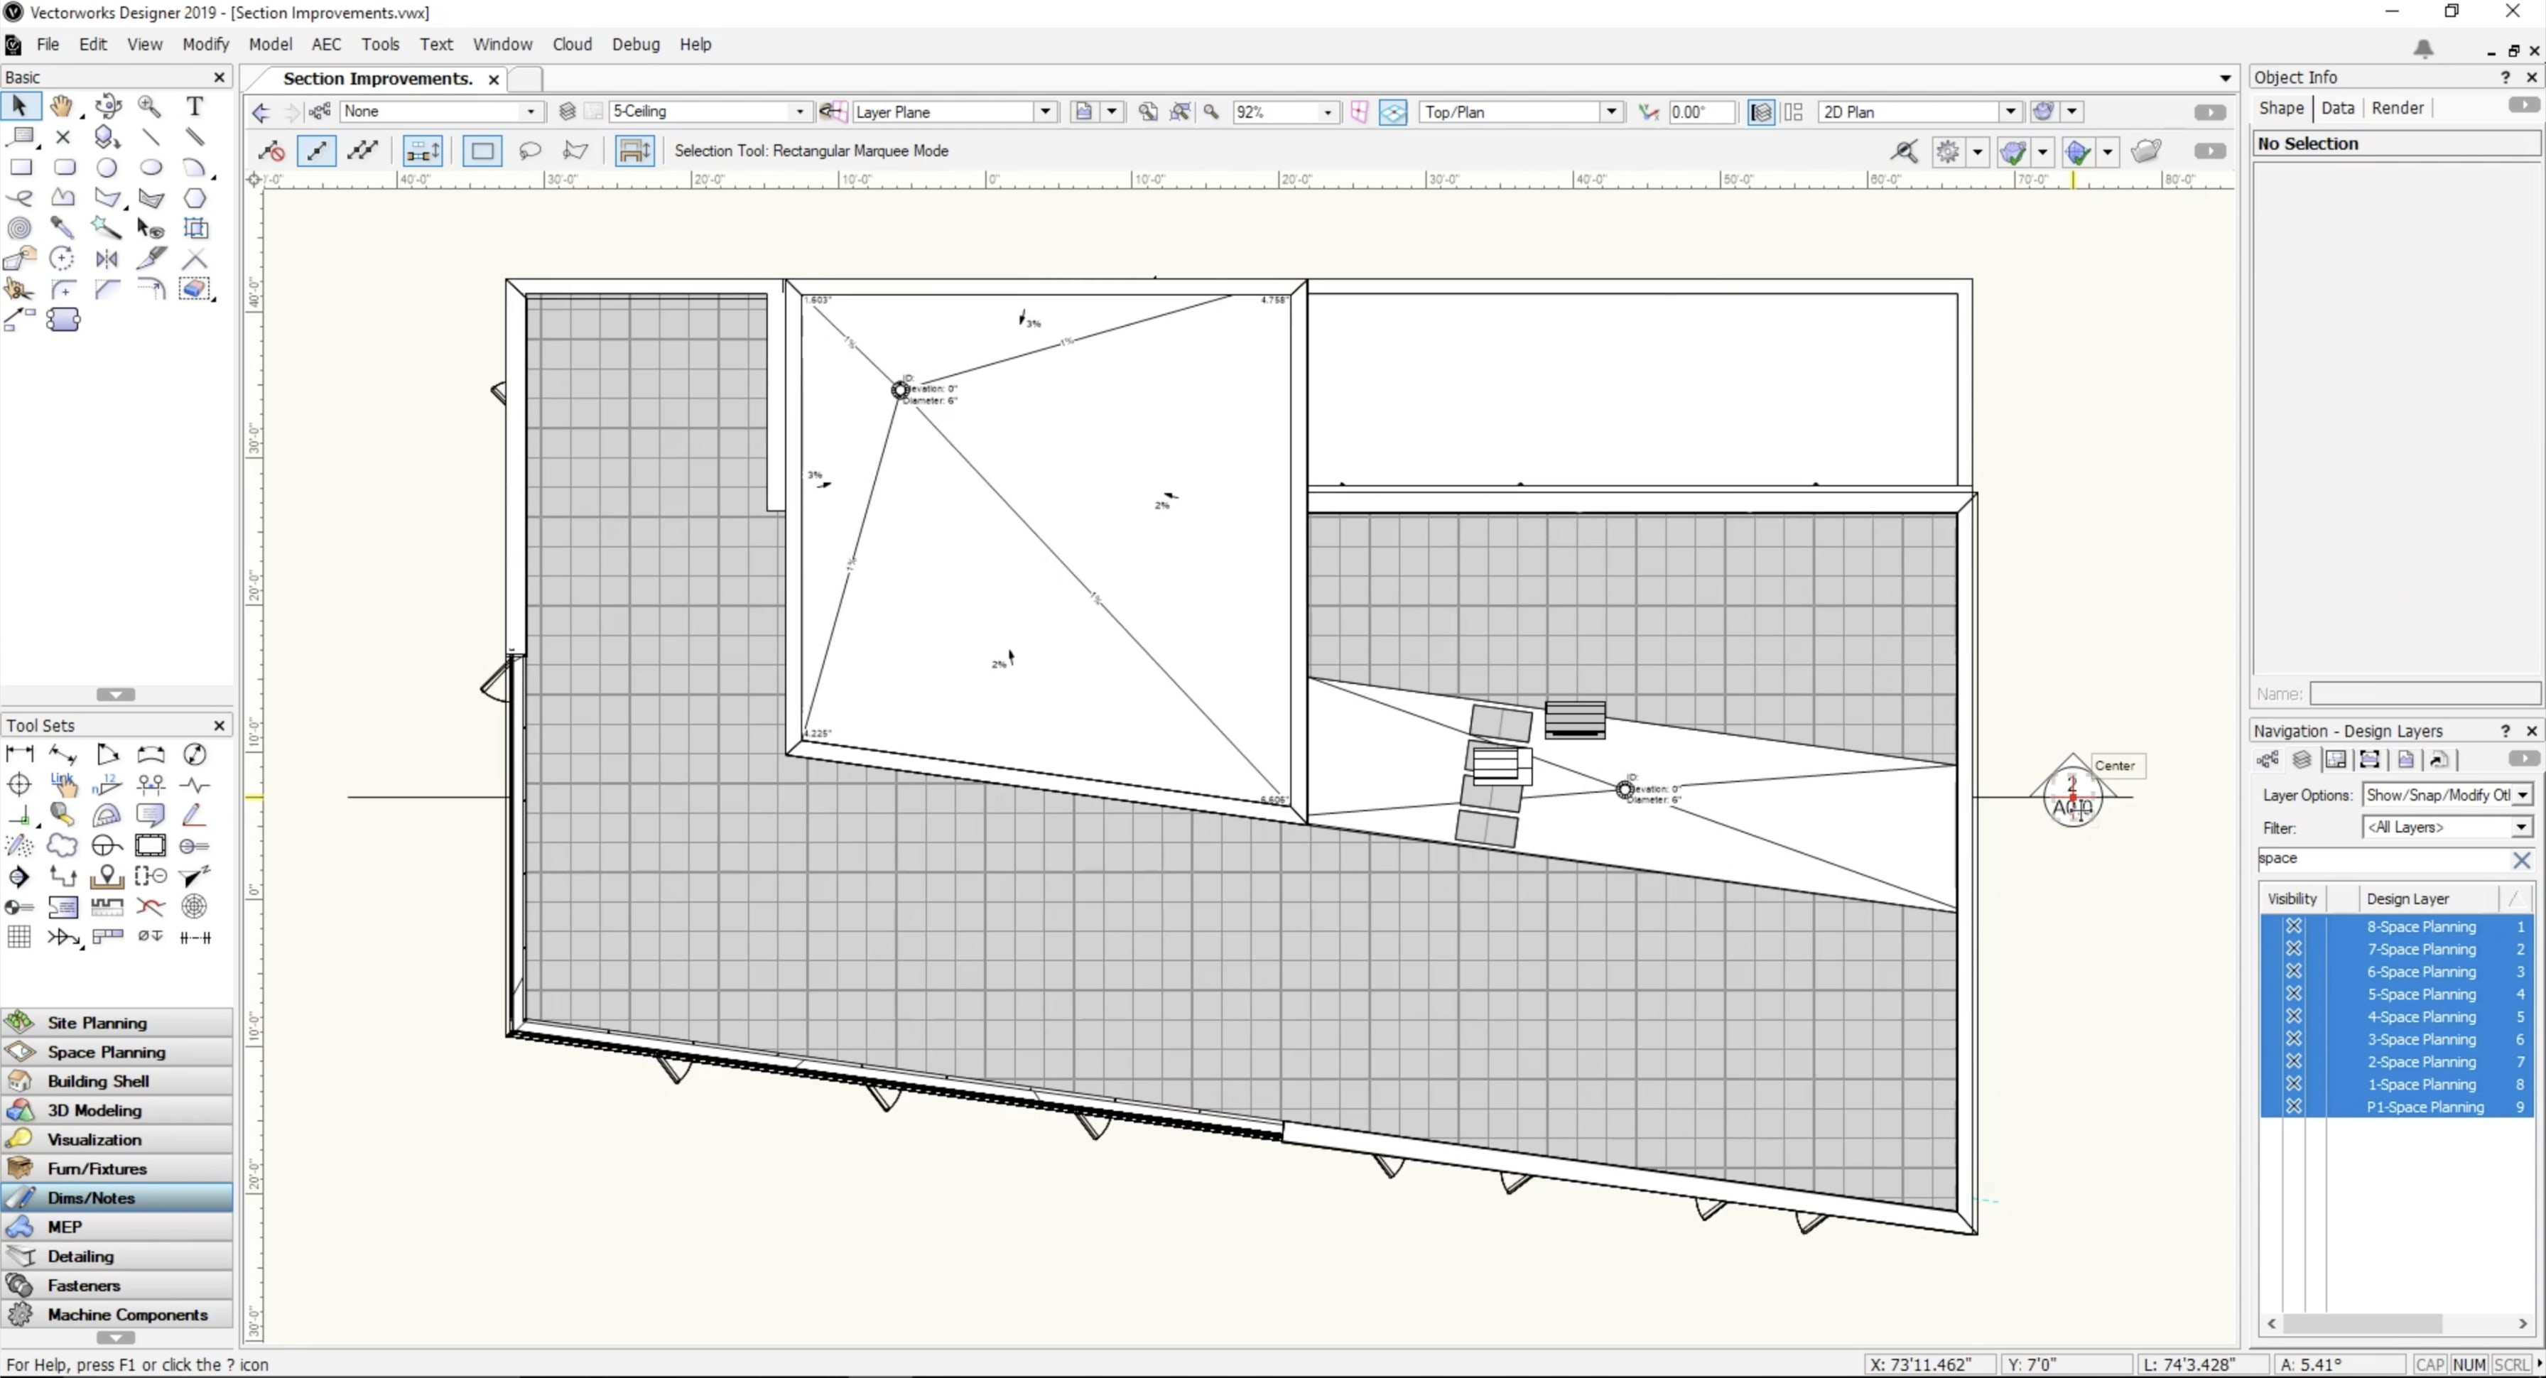
Task: Select the Spiral tool
Action: [x=18, y=228]
